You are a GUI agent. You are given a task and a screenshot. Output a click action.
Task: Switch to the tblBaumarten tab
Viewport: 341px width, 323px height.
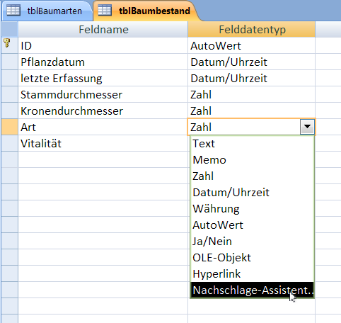(x=47, y=11)
